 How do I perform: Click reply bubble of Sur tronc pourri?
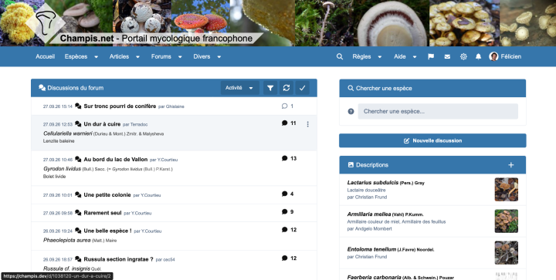[284, 106]
